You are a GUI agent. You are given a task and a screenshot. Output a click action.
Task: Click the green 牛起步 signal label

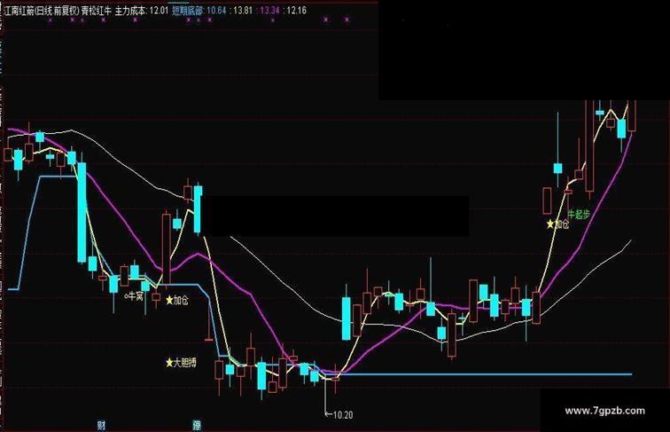pyautogui.click(x=579, y=215)
